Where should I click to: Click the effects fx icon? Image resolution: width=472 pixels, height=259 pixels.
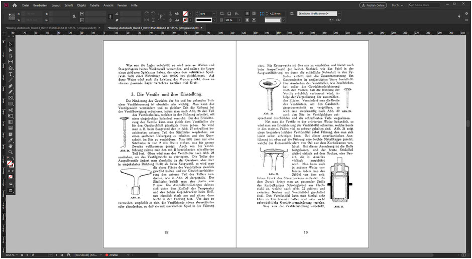pyautogui.click(x=237, y=14)
